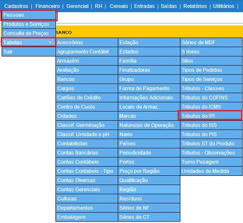This screenshot has height=223, width=243.
Task: Select Unidades de Medida
Action: pyautogui.click(x=211, y=171)
